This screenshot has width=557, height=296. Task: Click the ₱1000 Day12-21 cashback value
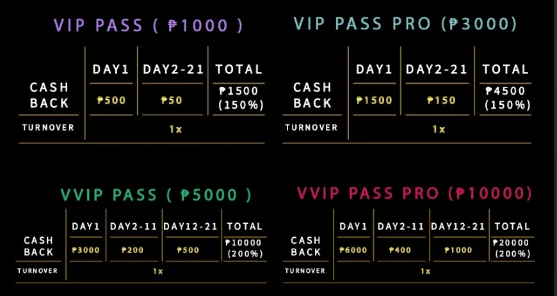tap(458, 250)
